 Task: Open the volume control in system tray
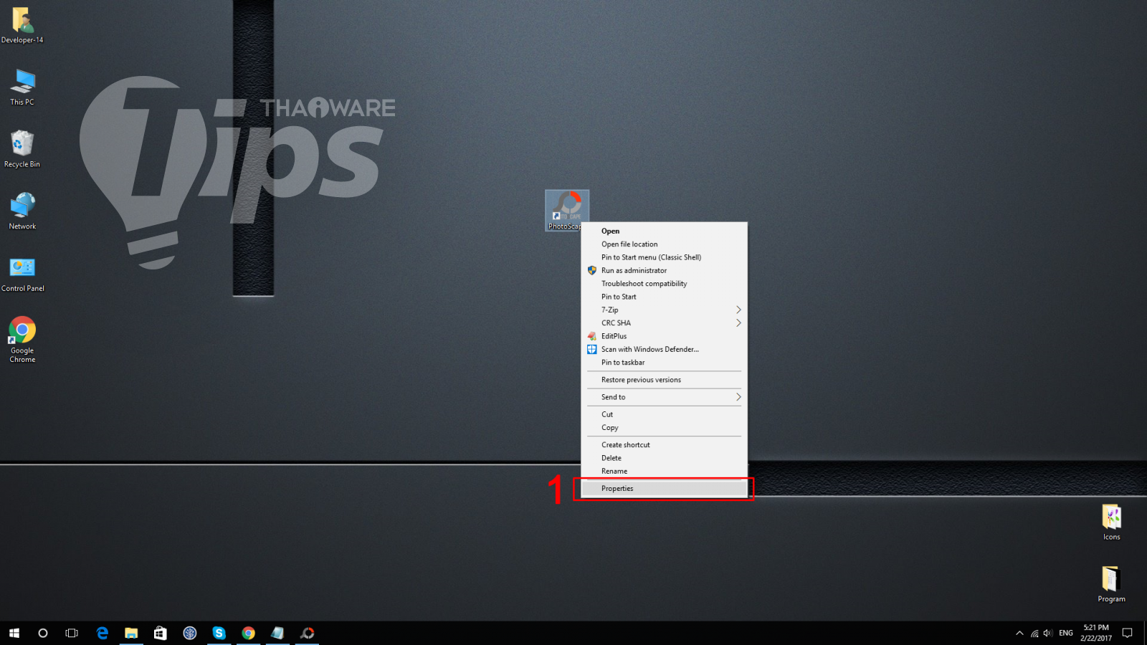(x=1048, y=633)
